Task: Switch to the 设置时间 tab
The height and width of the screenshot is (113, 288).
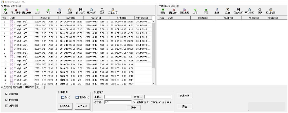Action: tap(6, 87)
